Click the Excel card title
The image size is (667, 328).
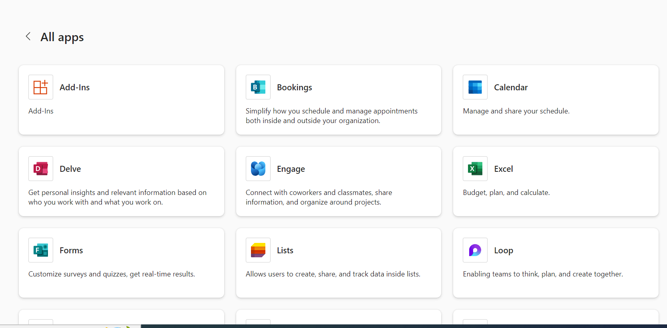tap(504, 169)
